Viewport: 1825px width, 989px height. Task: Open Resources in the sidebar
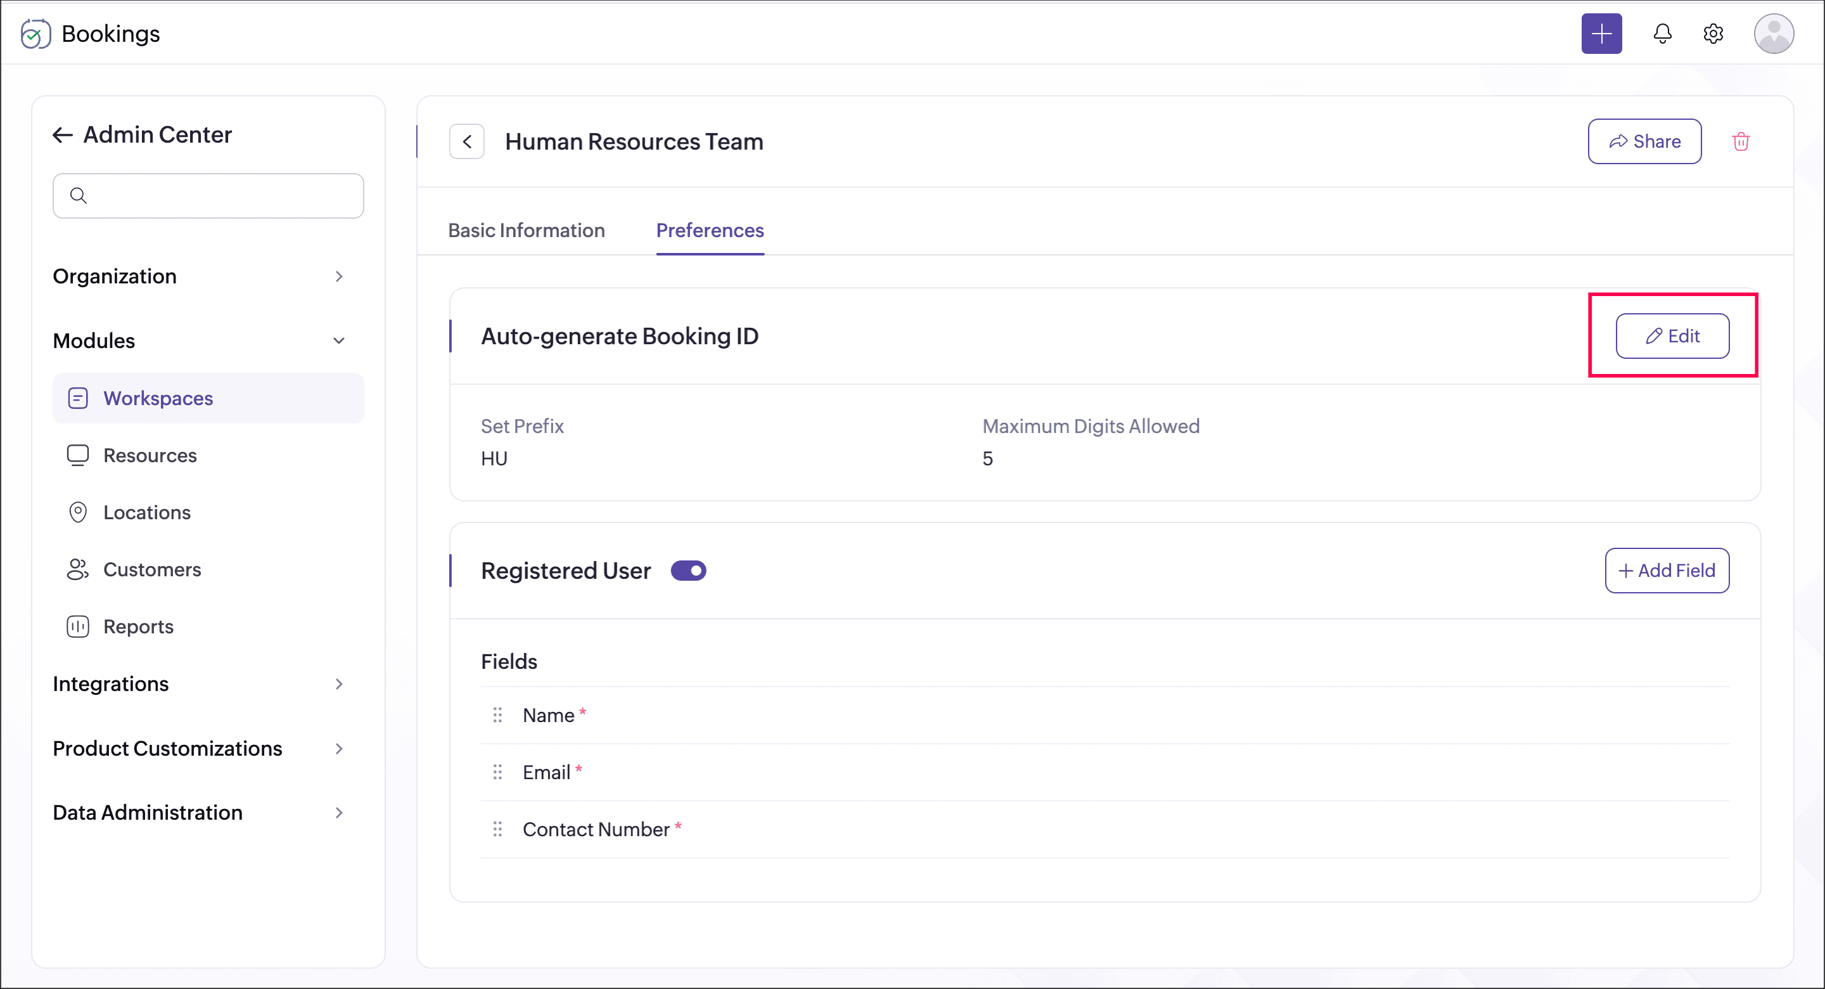pos(150,455)
